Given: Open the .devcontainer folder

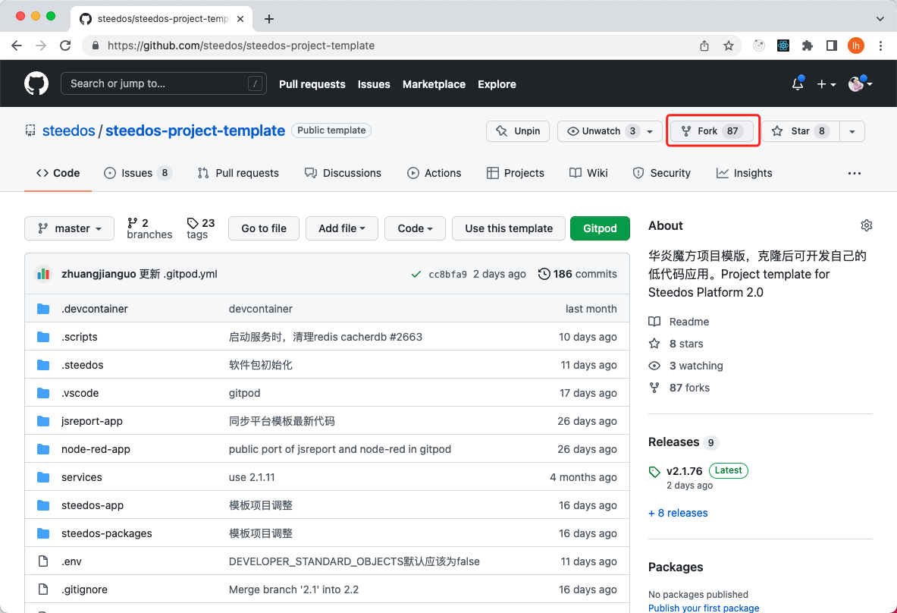Looking at the screenshot, I should point(94,309).
